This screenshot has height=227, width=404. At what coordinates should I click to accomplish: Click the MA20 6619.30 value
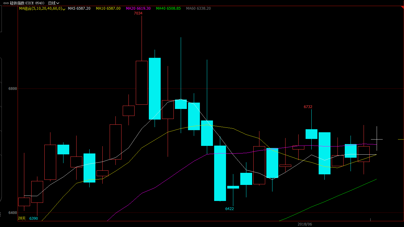click(x=138, y=8)
